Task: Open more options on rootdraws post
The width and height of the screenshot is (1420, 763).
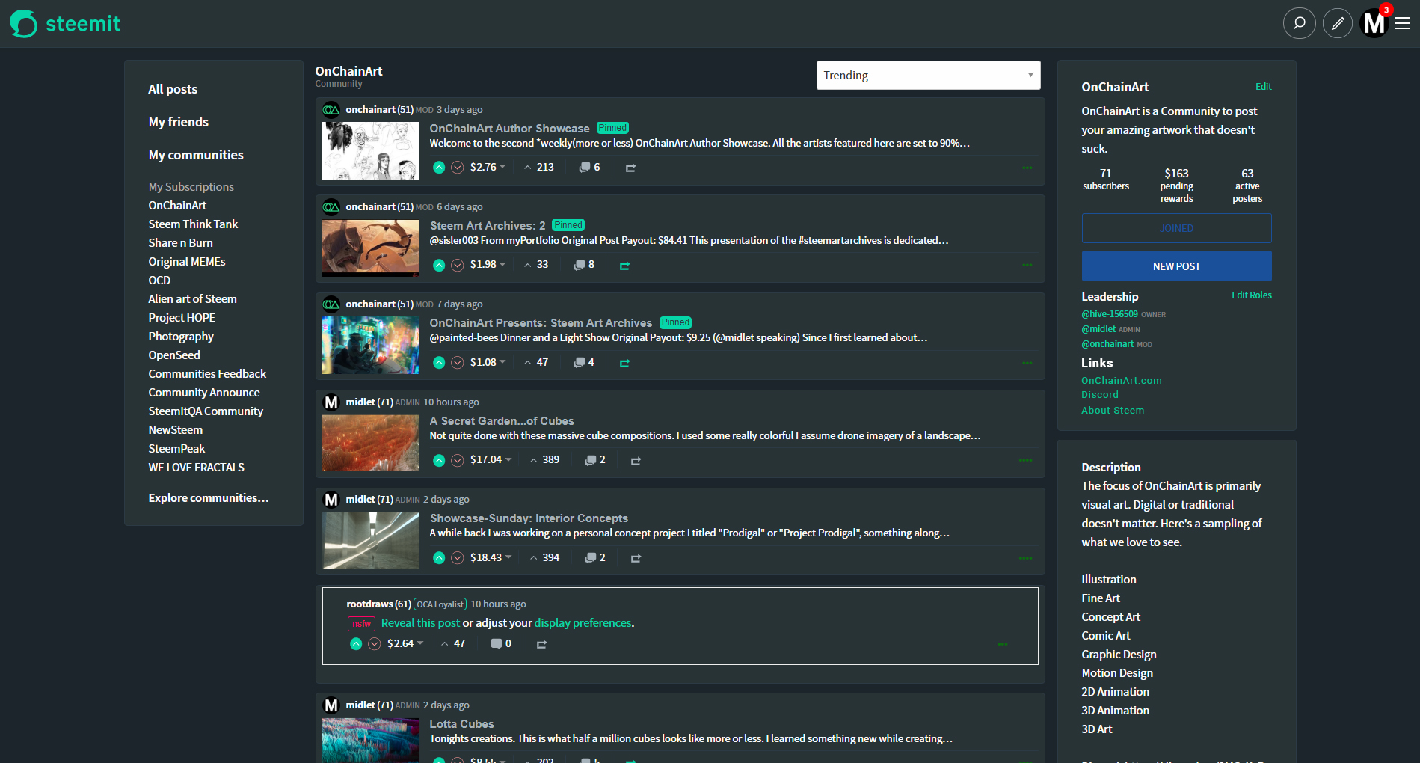Action: pyautogui.click(x=1002, y=644)
